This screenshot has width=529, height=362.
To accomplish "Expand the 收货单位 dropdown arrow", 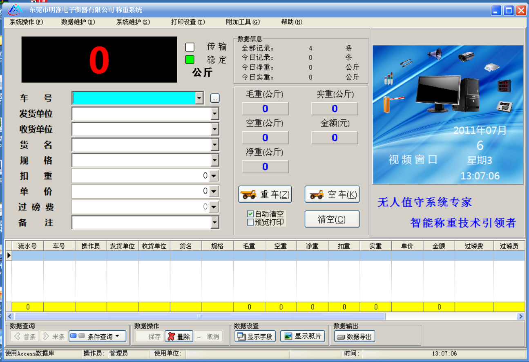I will click(215, 129).
